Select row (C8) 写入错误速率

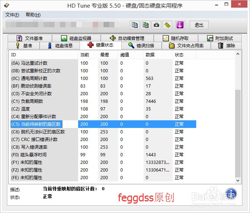point(103,147)
